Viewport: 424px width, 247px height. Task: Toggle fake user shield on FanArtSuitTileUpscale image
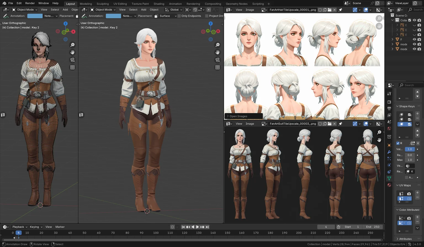point(320,124)
